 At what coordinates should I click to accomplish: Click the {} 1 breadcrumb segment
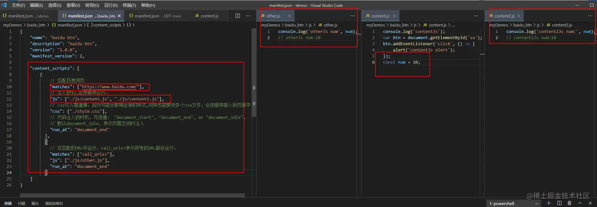131,25
